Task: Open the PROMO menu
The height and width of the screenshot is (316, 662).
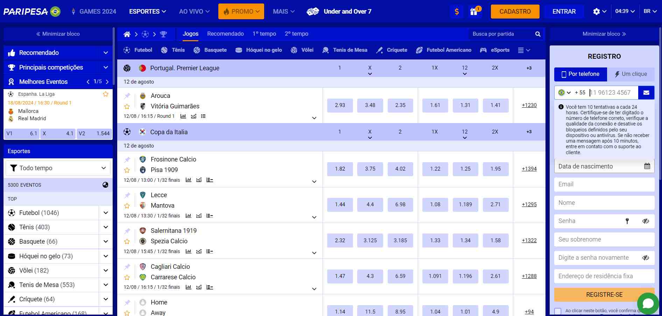Action: tap(241, 12)
